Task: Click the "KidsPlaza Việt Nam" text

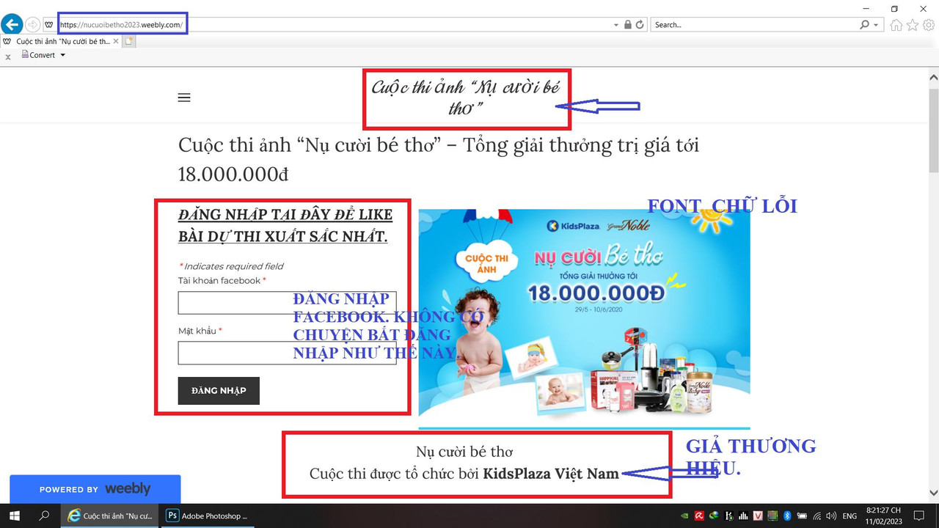Action: [x=551, y=474]
